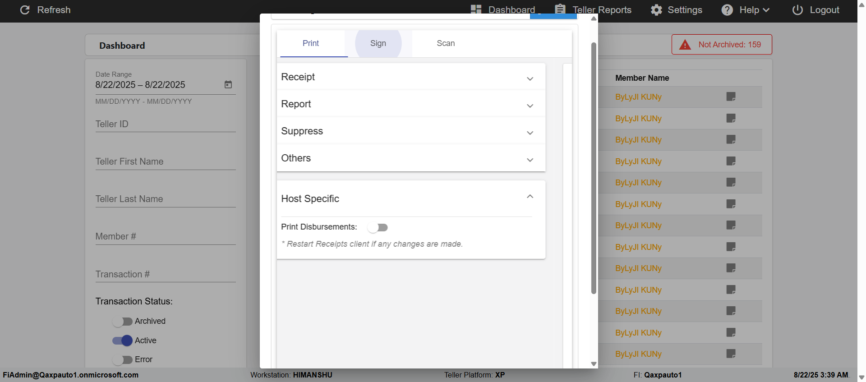Viewport: 866px width, 382px height.
Task: Click the Refresh button in the top bar
Action: [x=45, y=10]
